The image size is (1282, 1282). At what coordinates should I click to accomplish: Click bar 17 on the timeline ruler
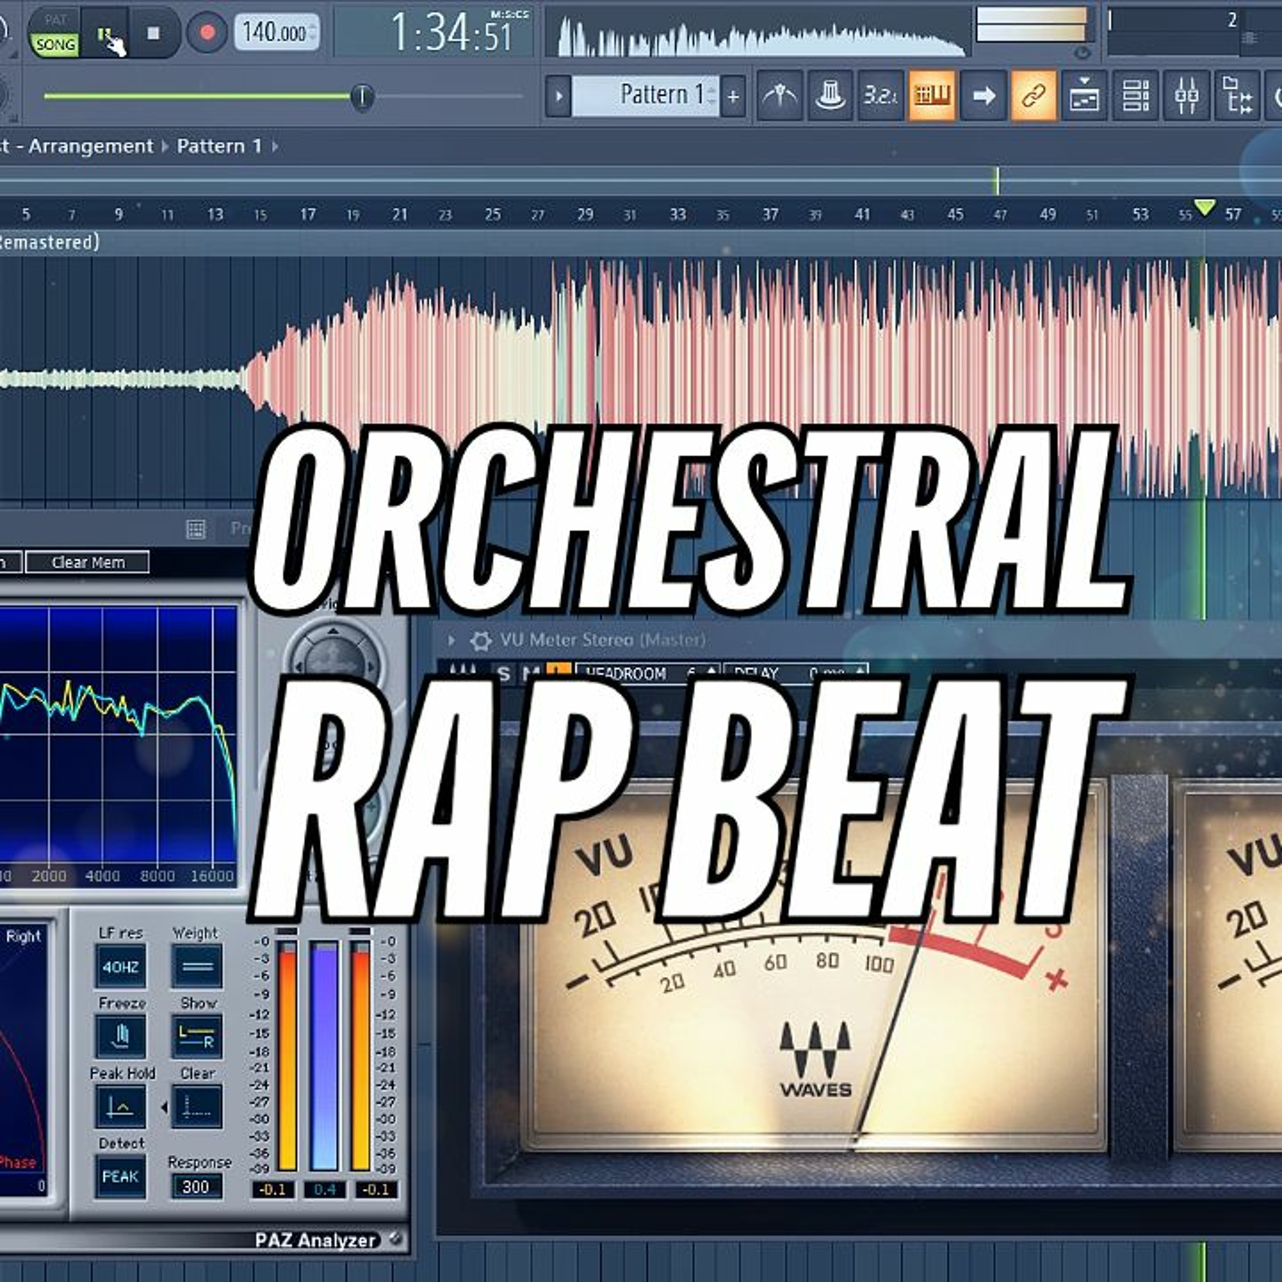pyautogui.click(x=308, y=215)
